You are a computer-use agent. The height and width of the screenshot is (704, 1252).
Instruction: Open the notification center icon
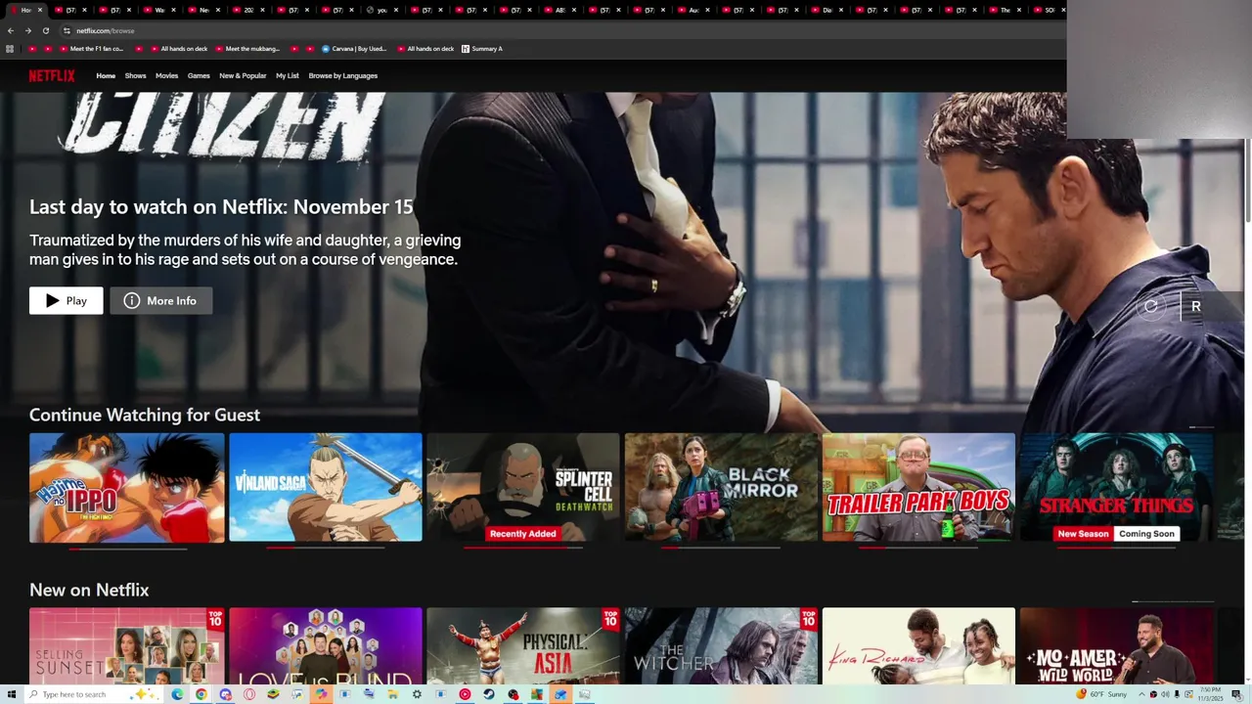click(1236, 694)
